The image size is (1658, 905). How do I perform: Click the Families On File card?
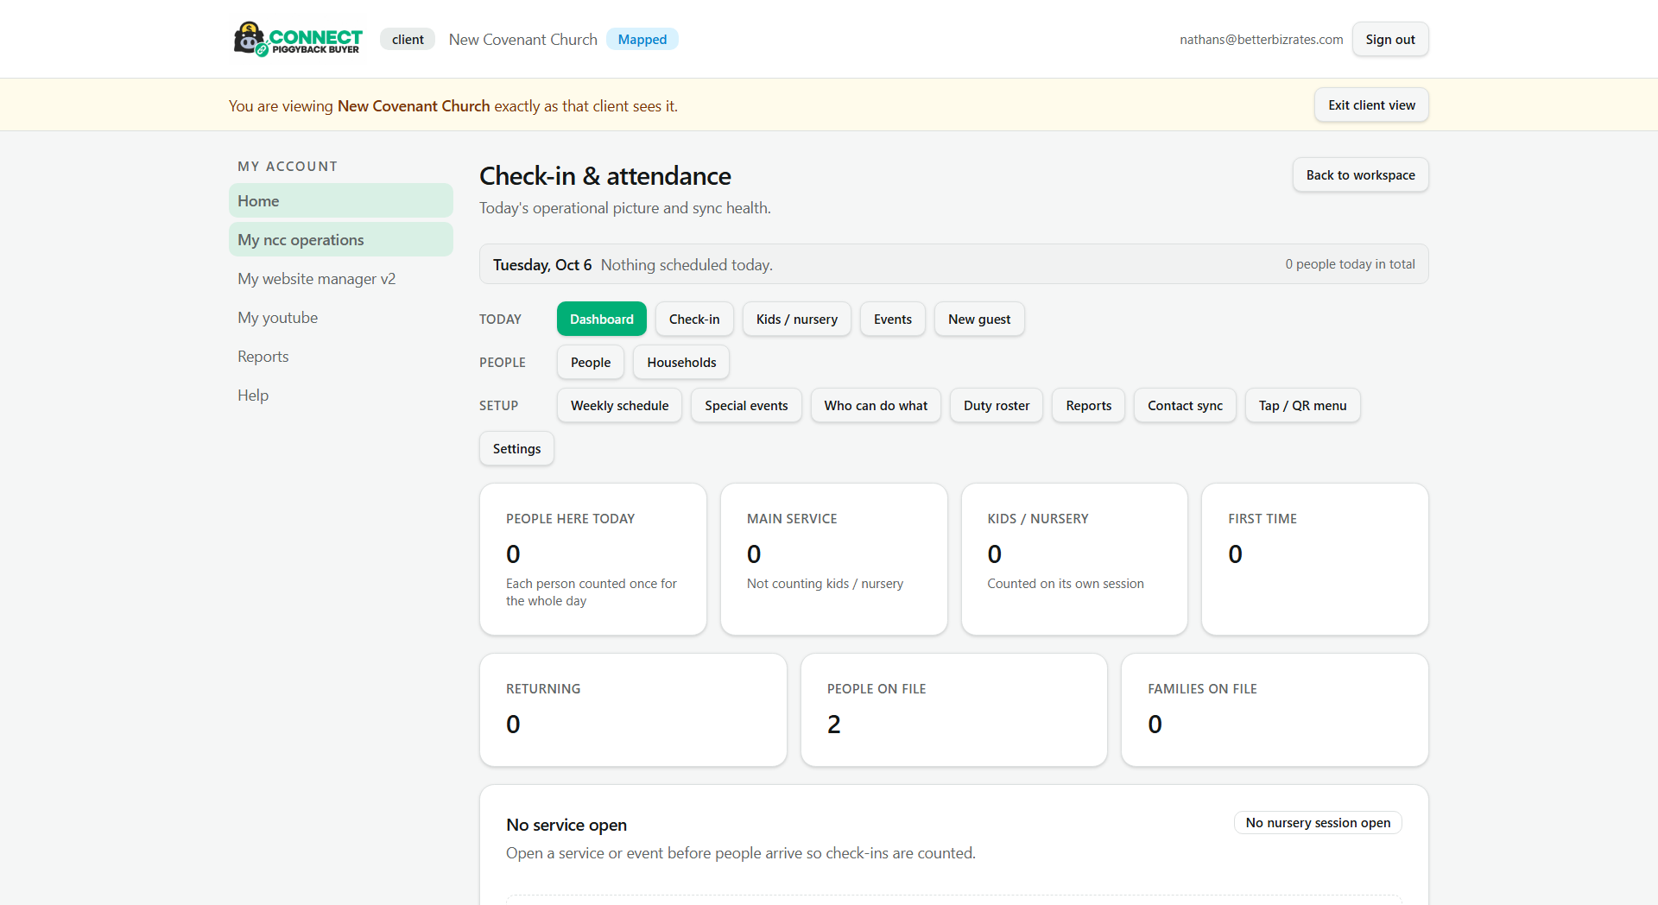[x=1275, y=710]
